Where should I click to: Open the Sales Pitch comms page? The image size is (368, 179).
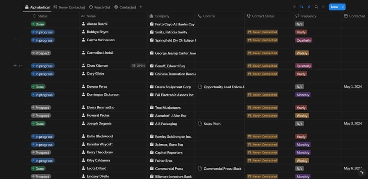(212, 123)
